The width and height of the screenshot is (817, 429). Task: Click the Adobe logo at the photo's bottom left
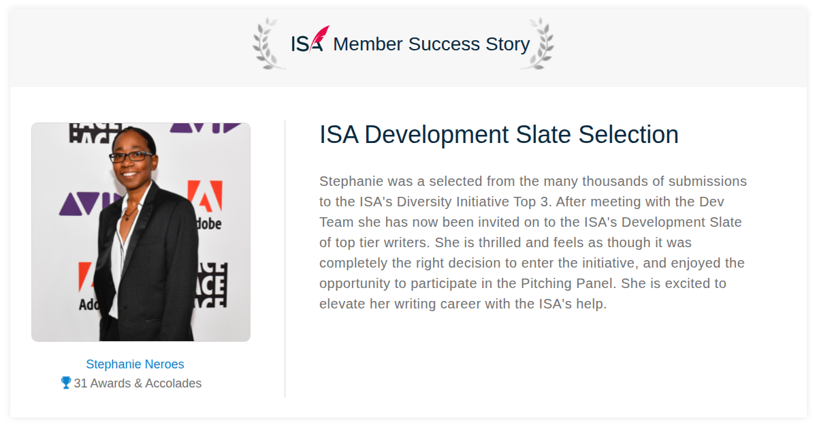click(x=89, y=286)
